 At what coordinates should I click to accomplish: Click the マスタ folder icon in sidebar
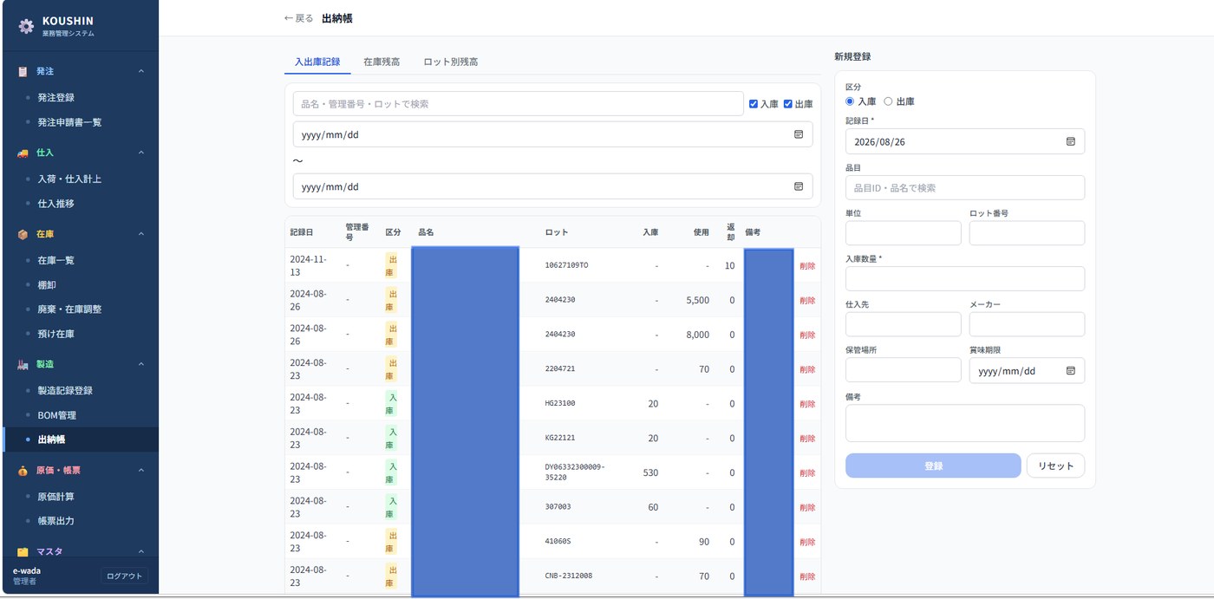tap(23, 551)
